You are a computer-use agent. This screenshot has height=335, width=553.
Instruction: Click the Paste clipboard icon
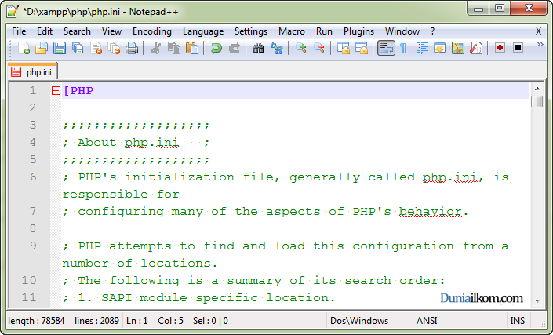192,48
